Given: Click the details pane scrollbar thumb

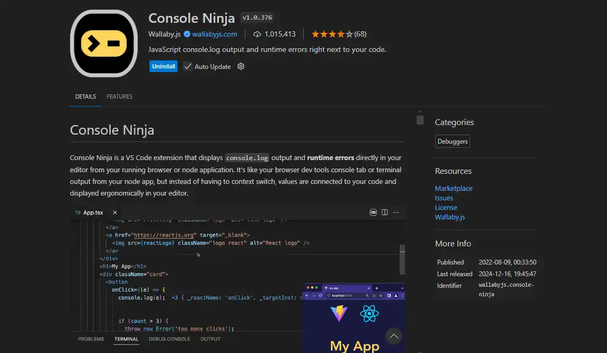Looking at the screenshot, I should pyautogui.click(x=420, y=120).
